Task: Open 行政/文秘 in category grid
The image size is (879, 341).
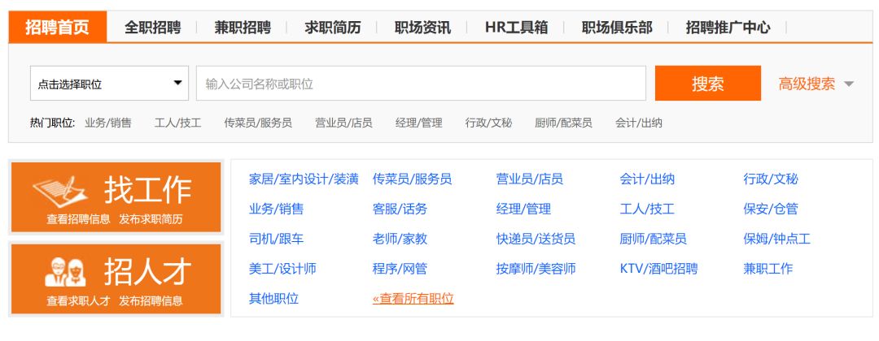Action: [x=771, y=179]
